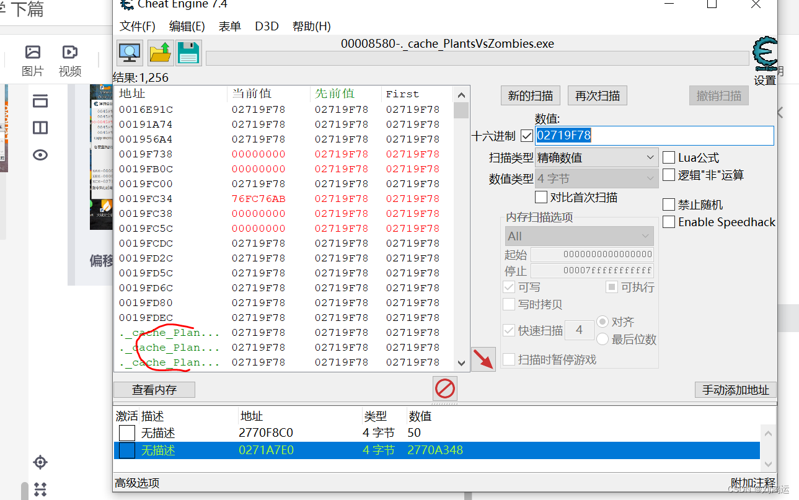The image size is (799, 500).
Task: Click the eye preview icon in sidebar
Action: pos(40,155)
